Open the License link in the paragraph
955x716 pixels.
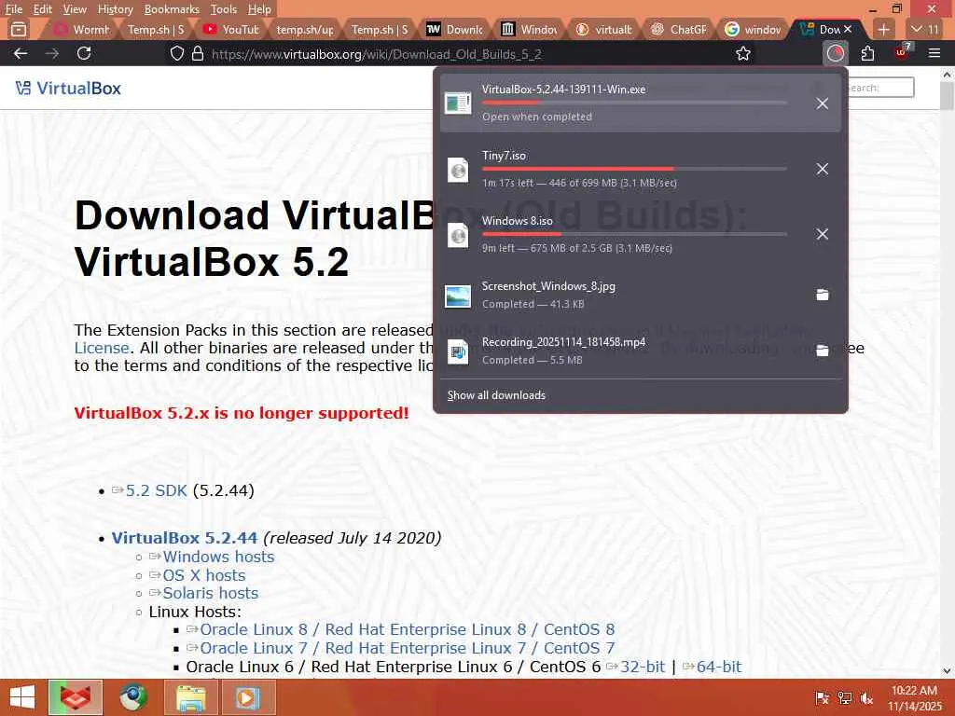click(102, 348)
